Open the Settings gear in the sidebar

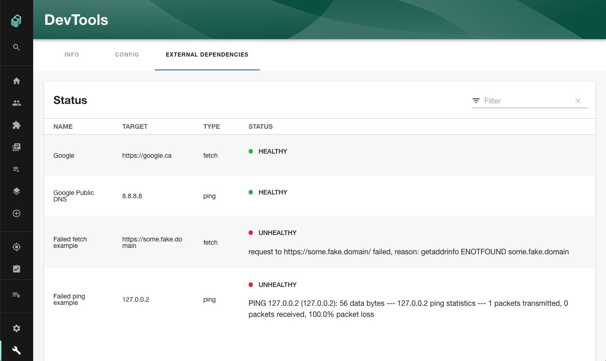click(17, 328)
